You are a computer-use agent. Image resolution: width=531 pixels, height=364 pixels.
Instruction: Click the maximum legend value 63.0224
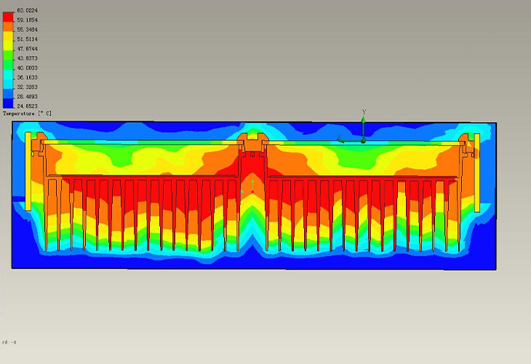pos(27,9)
